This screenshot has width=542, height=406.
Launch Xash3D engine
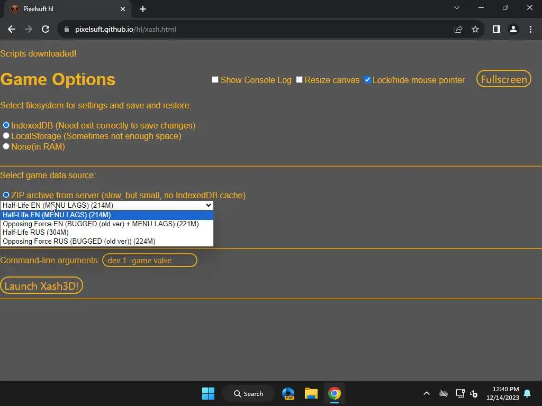41,286
